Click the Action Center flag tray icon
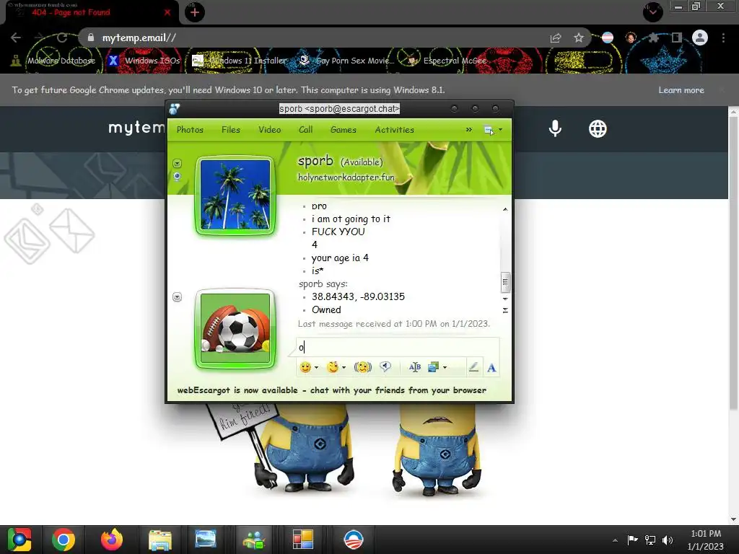This screenshot has height=554, width=739. pos(632,540)
